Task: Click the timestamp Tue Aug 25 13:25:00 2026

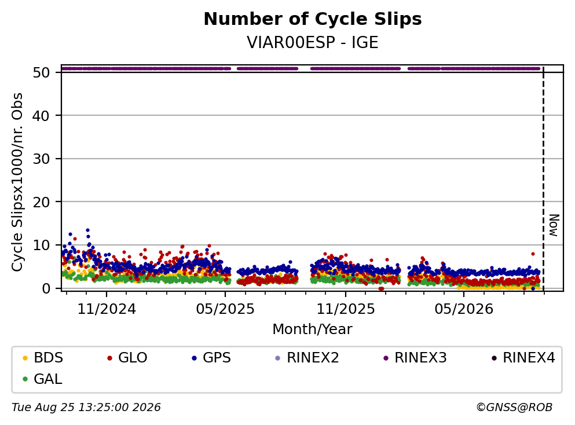Action: [x=86, y=408]
